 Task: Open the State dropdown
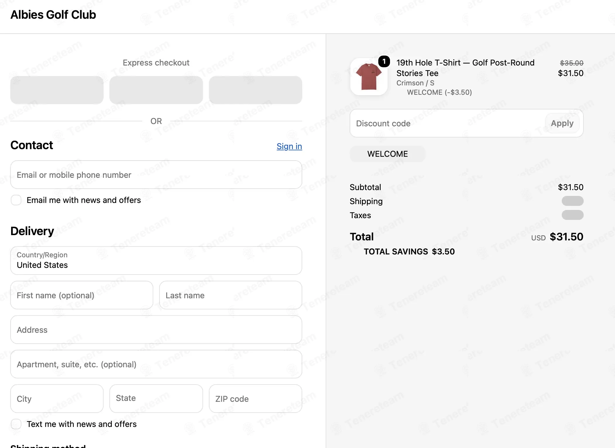pos(156,399)
